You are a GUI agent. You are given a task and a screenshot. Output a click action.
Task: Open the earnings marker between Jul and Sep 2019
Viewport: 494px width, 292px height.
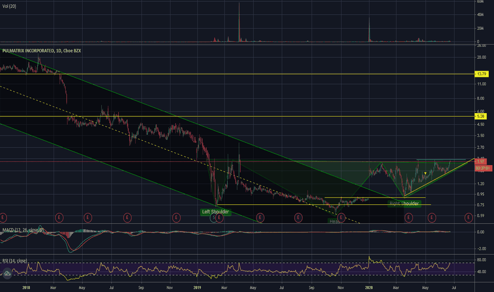tap(298, 218)
